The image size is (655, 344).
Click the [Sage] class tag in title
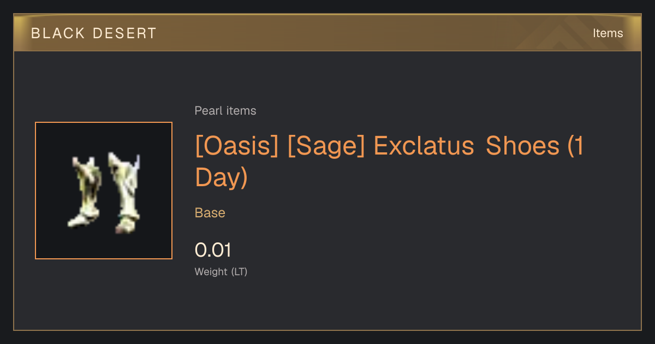(326, 146)
